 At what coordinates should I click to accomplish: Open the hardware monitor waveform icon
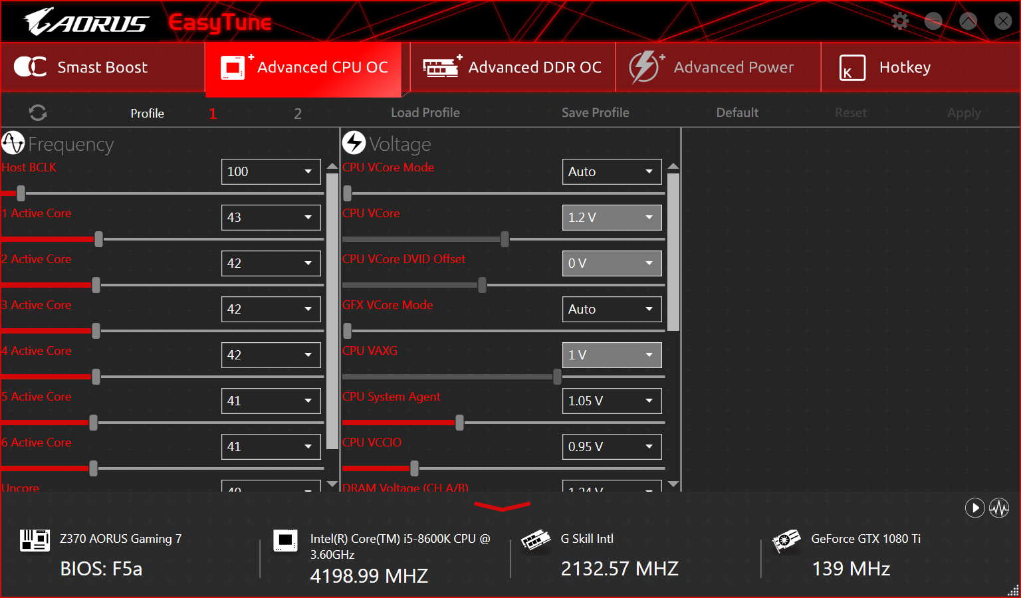[x=999, y=508]
